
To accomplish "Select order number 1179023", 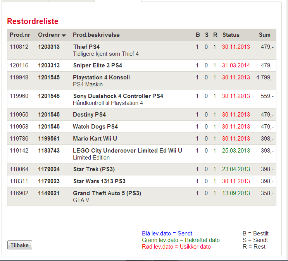I will [x=49, y=181].
